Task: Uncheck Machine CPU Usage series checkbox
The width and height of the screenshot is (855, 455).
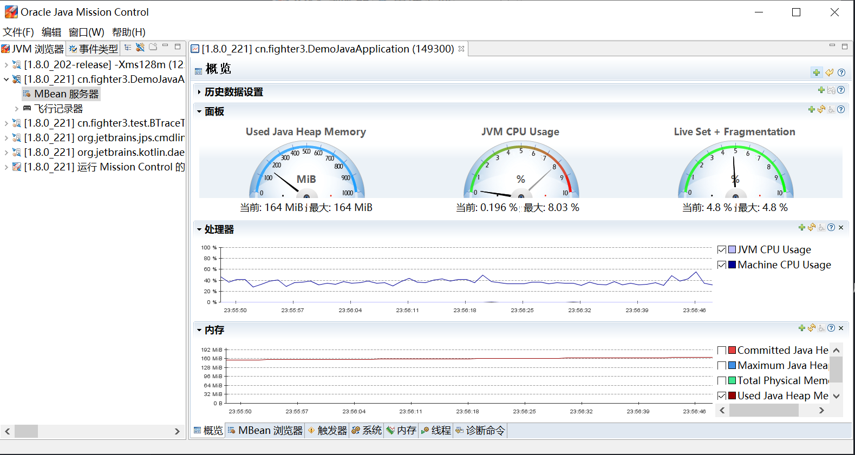Action: tap(722, 265)
